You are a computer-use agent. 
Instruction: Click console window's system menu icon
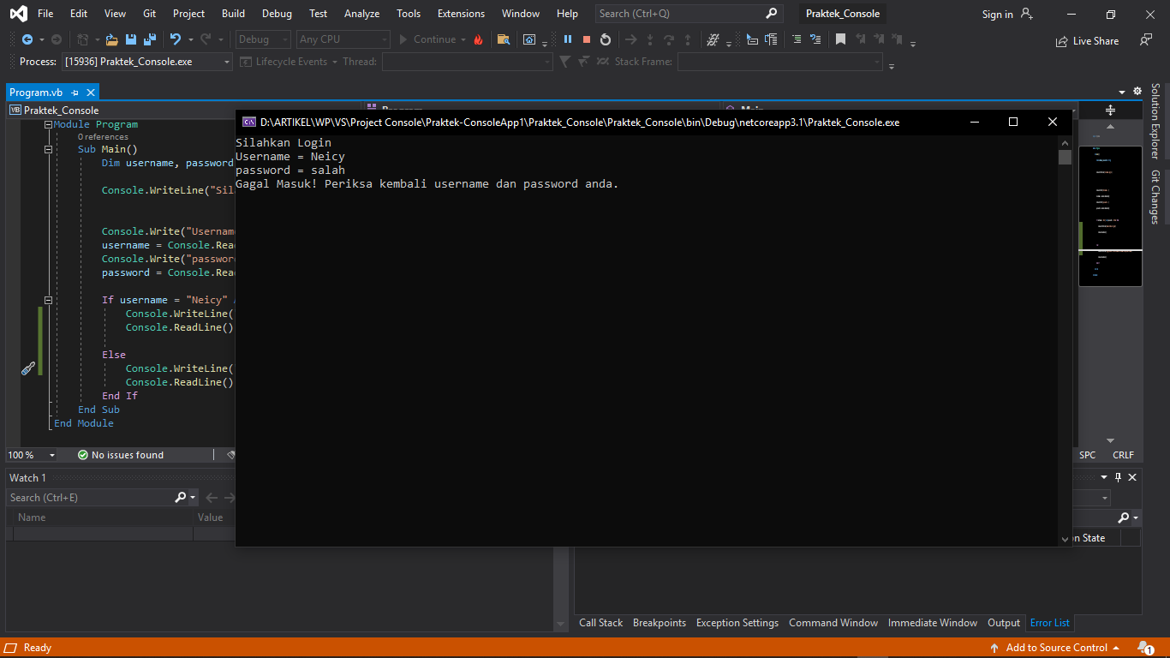click(248, 123)
